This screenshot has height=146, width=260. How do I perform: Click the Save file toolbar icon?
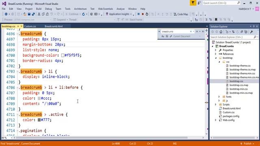click(x=29, y=14)
